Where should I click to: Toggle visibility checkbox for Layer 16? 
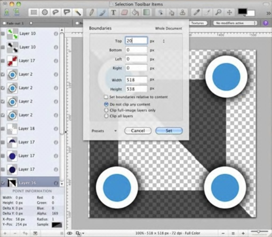(x=3, y=183)
